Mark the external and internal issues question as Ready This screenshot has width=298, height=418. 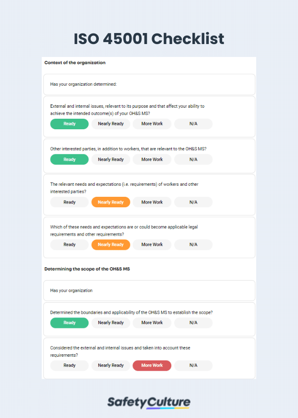coord(69,124)
